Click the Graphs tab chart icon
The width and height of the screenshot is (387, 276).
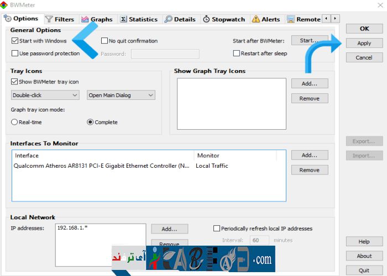(x=85, y=19)
